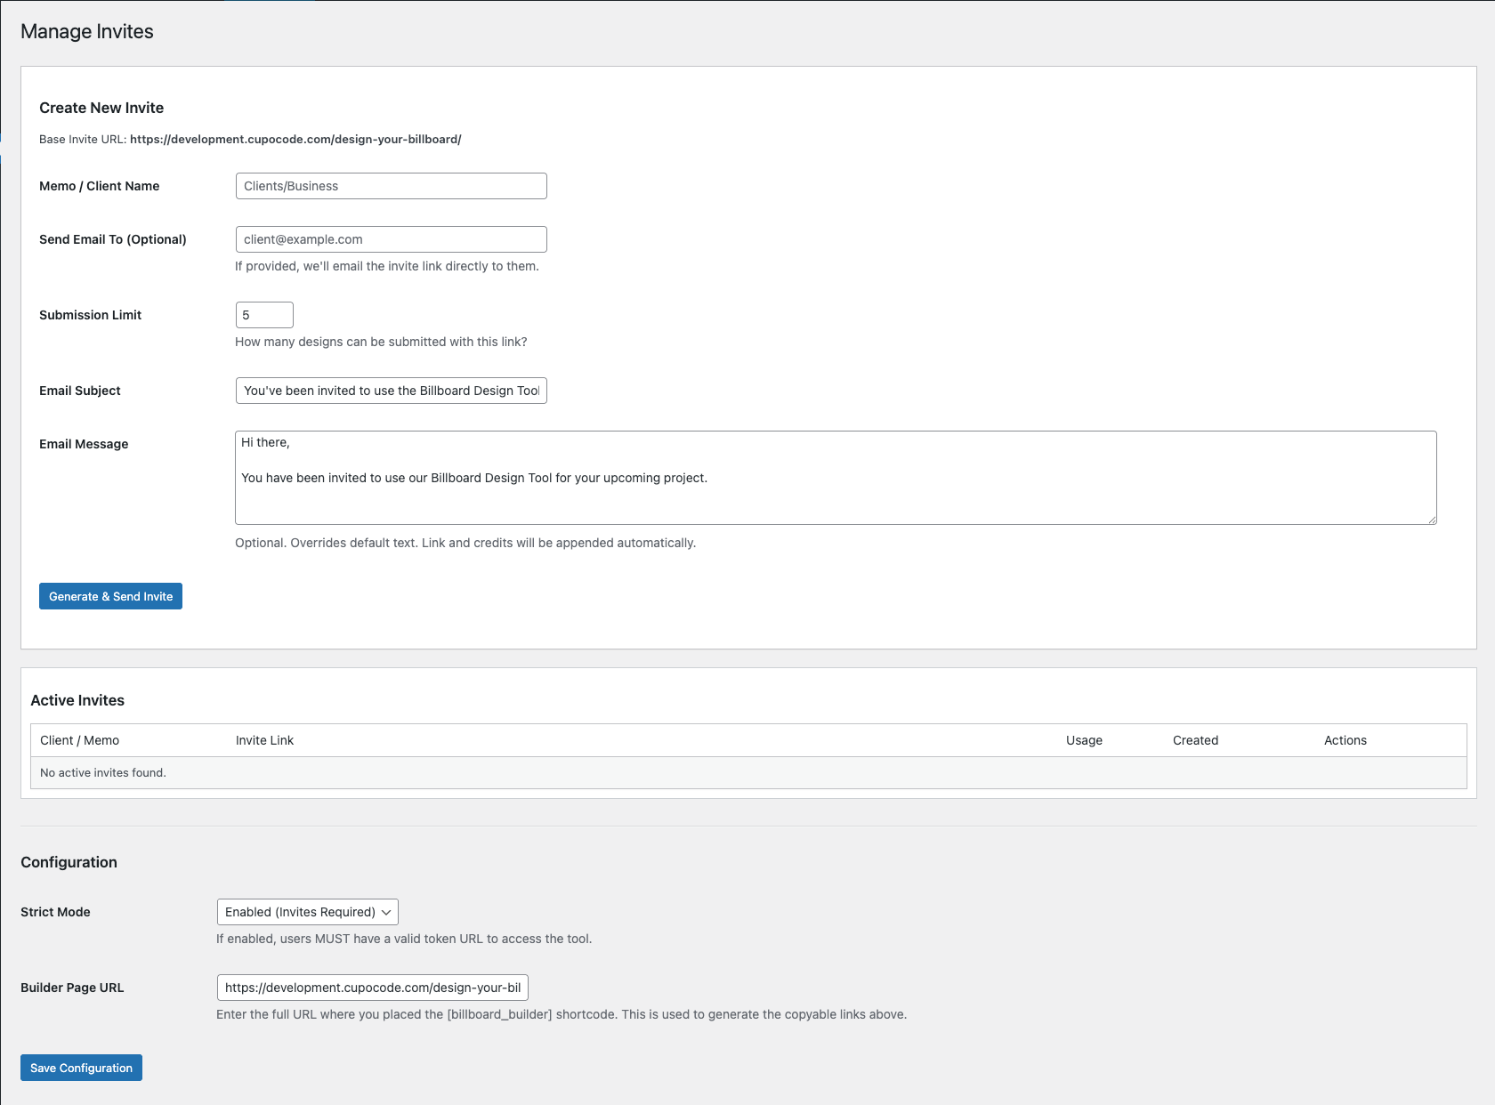Open the Strict Mode dropdown
The height and width of the screenshot is (1105, 1495).
(x=307, y=912)
